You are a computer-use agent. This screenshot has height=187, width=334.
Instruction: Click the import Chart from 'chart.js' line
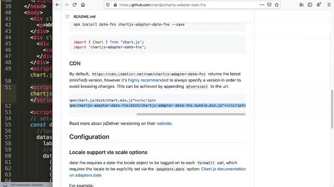click(109, 42)
